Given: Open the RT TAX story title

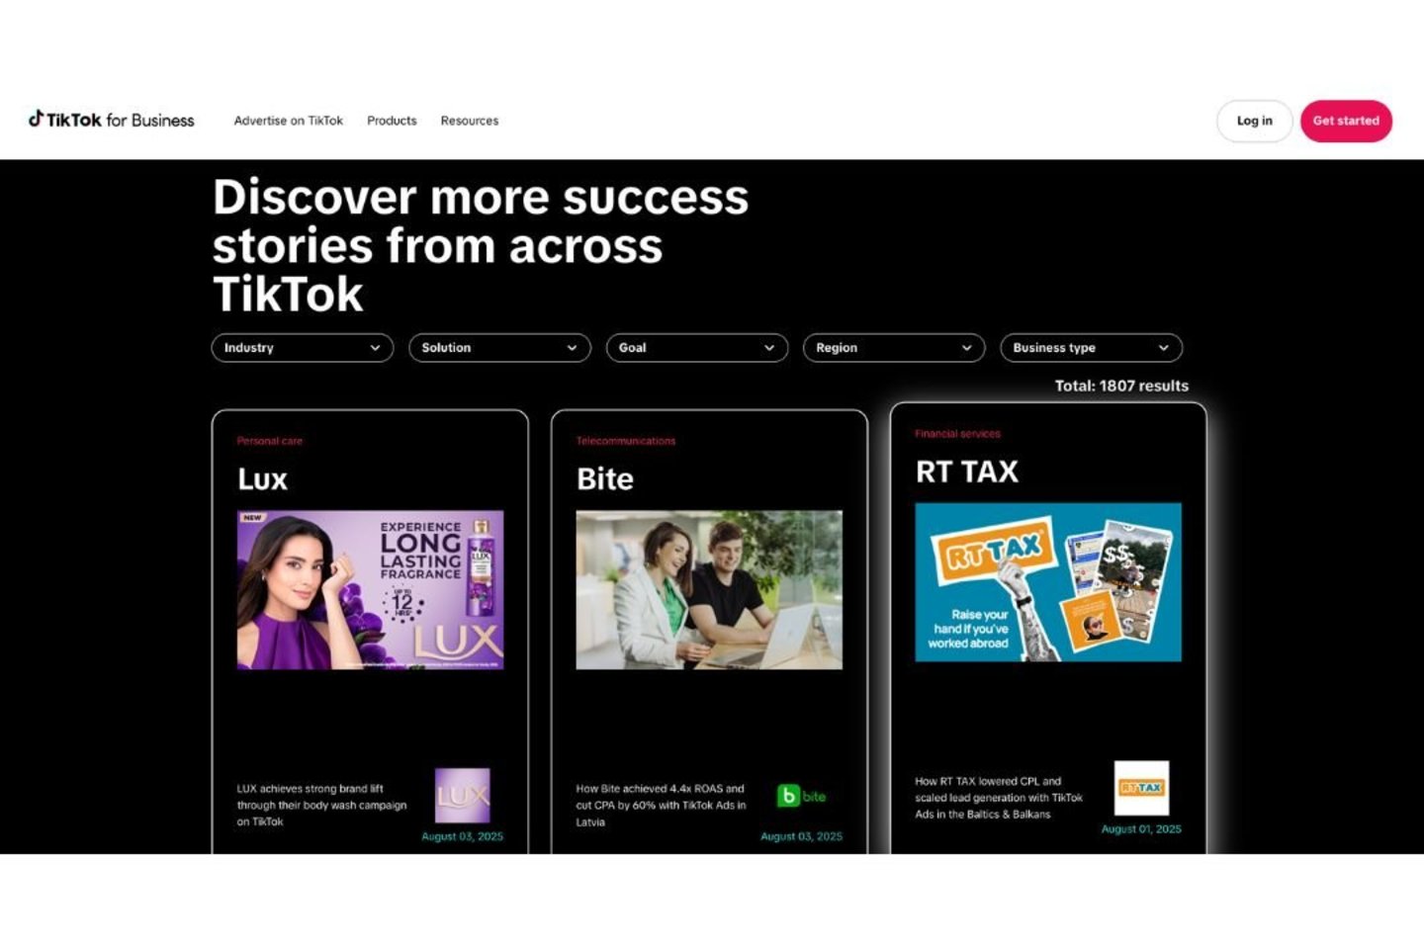Looking at the screenshot, I should pos(967,472).
